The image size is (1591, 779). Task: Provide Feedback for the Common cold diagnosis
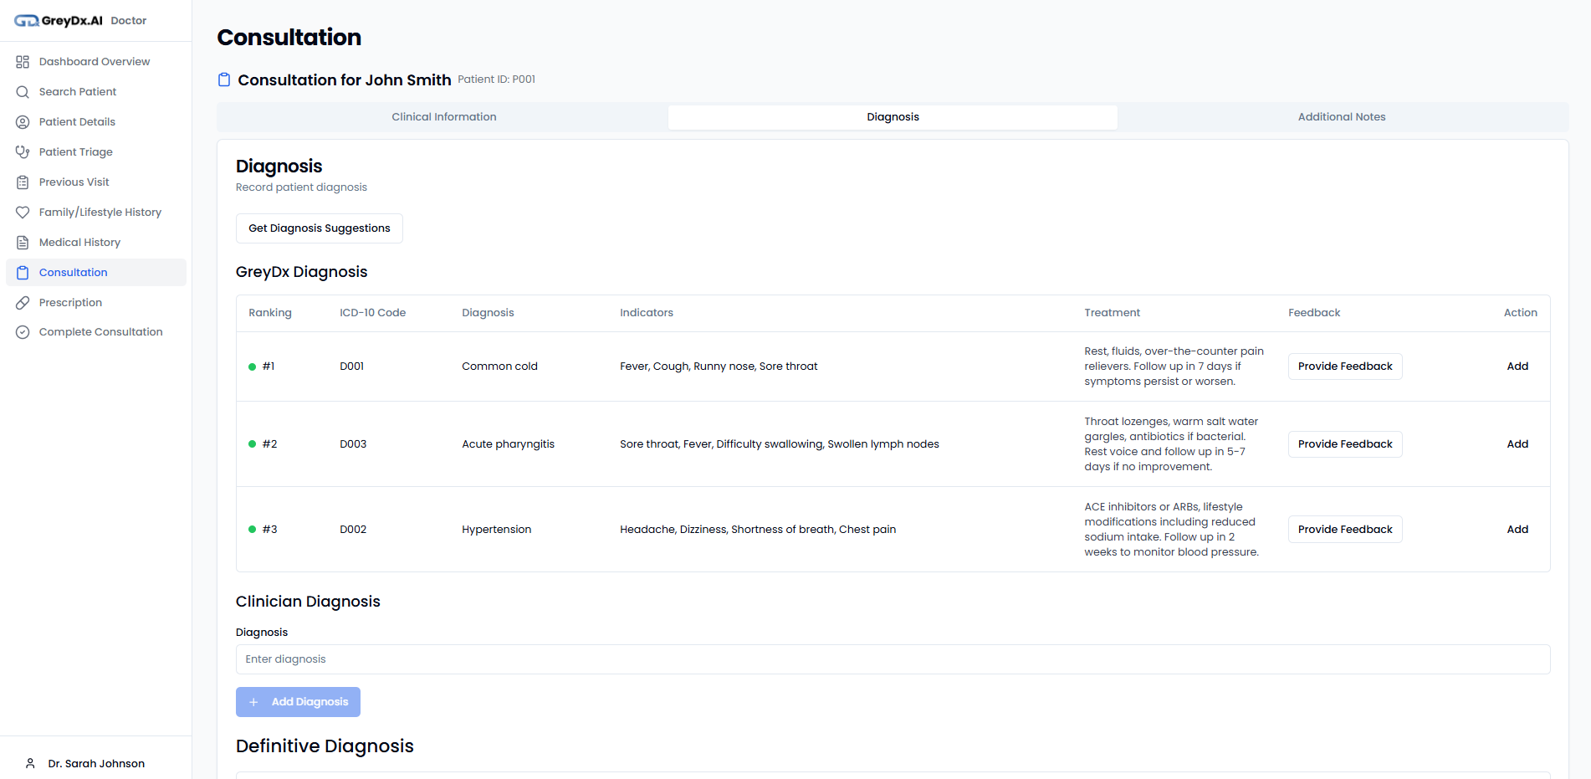point(1344,366)
